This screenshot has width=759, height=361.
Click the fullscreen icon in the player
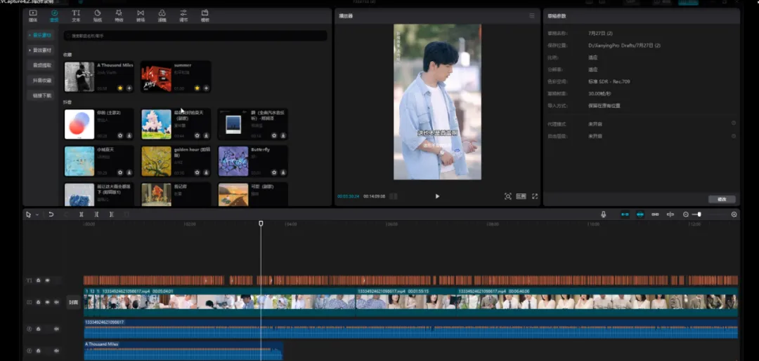pos(535,196)
